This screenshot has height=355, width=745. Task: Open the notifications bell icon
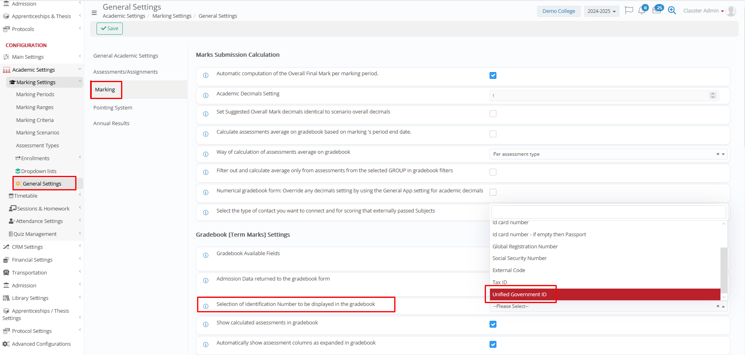click(x=642, y=11)
